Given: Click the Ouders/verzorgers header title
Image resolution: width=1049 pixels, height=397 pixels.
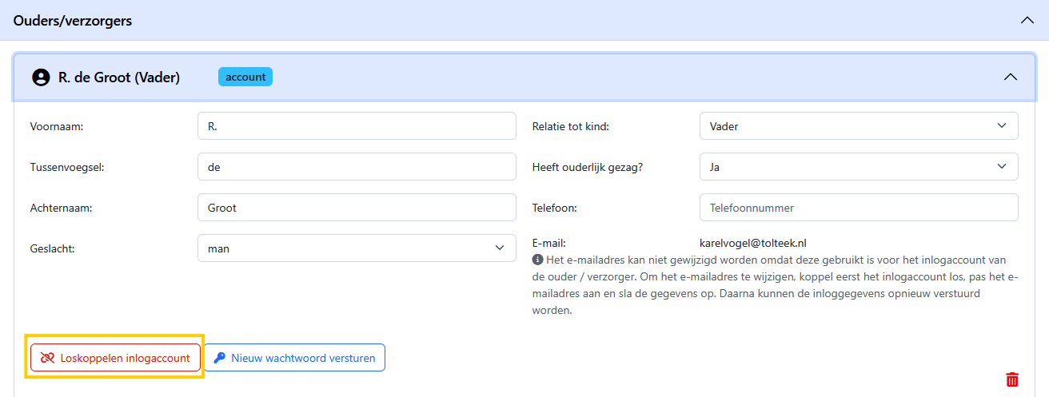Looking at the screenshot, I should click(73, 21).
